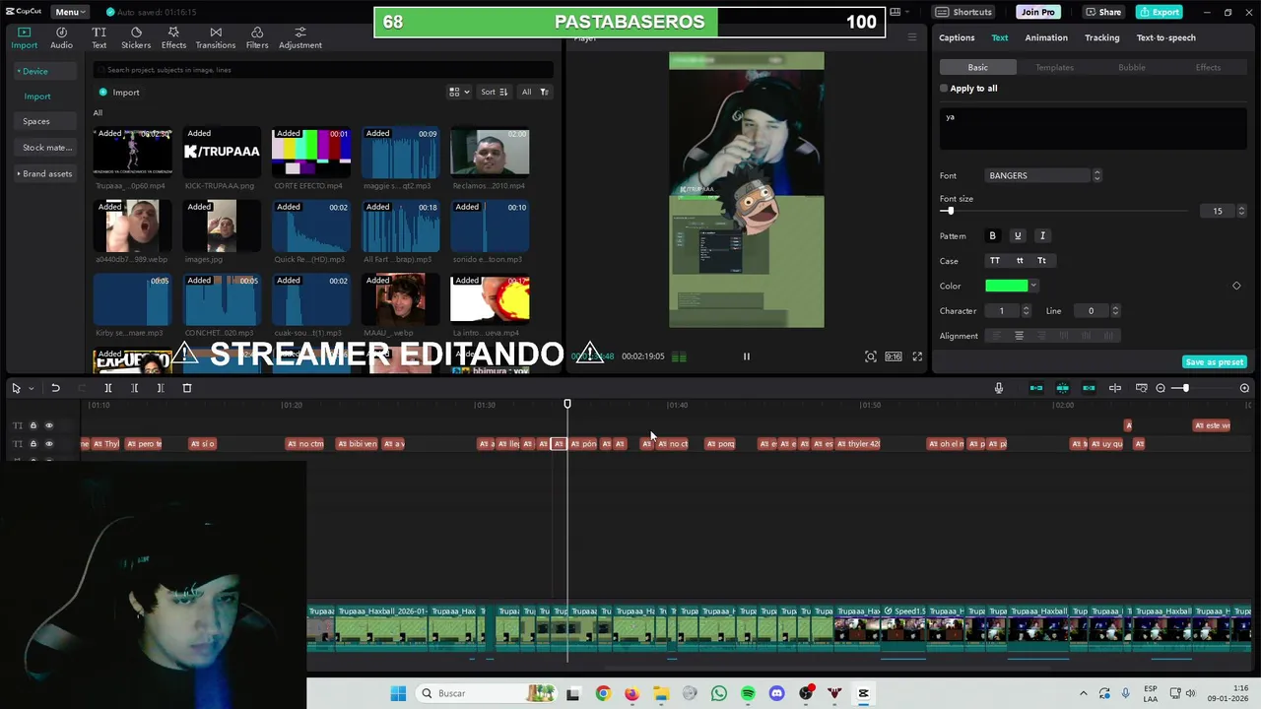Open the All filter dropdown
Image resolution: width=1261 pixels, height=709 pixels.
click(x=535, y=93)
